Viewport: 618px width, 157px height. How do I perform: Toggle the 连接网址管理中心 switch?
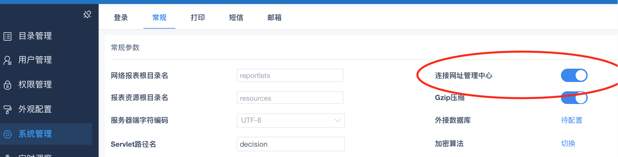tap(574, 75)
